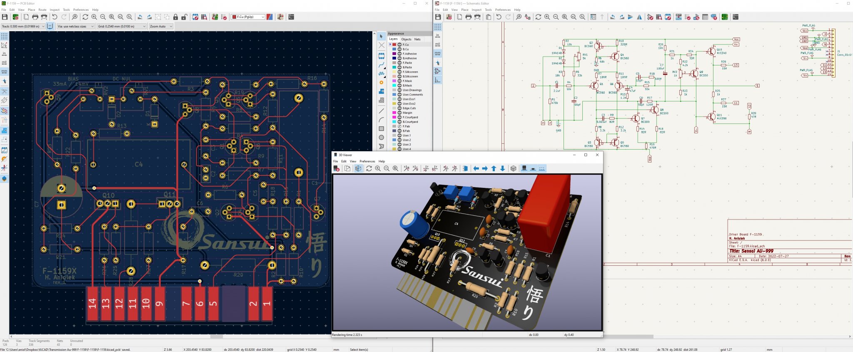This screenshot has width=853, height=352.
Task: Open Tools menu in Schematic Editor
Action: pos(488,10)
